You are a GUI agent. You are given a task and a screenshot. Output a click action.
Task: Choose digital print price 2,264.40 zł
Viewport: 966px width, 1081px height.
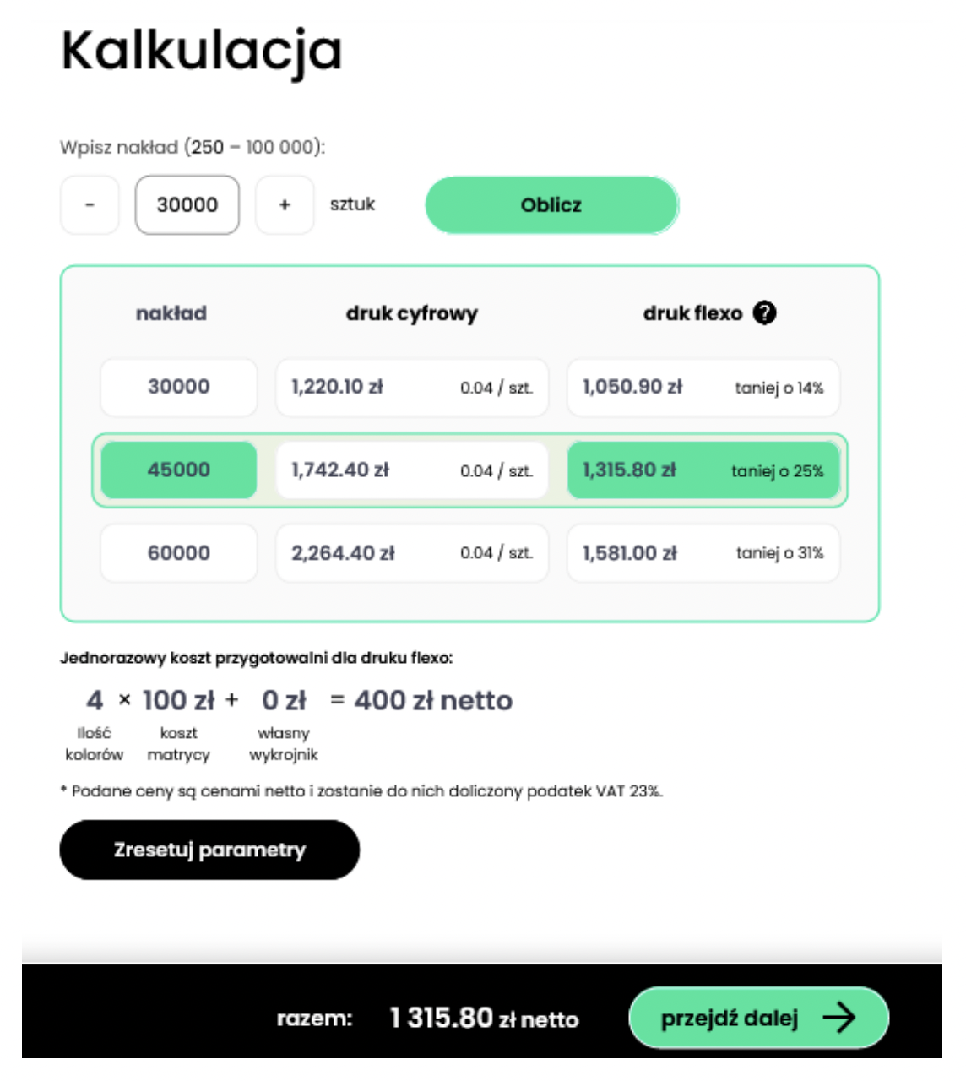pos(412,553)
